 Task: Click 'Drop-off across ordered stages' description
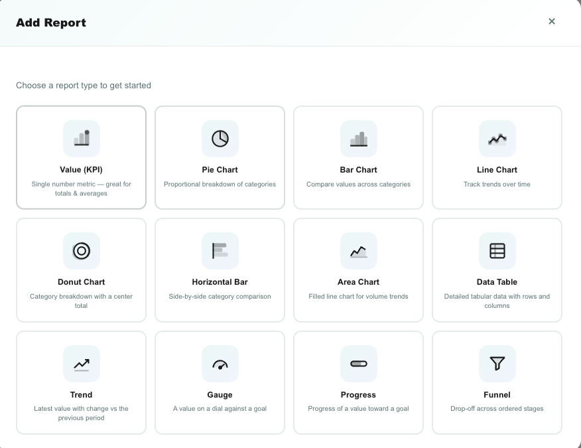497,409
